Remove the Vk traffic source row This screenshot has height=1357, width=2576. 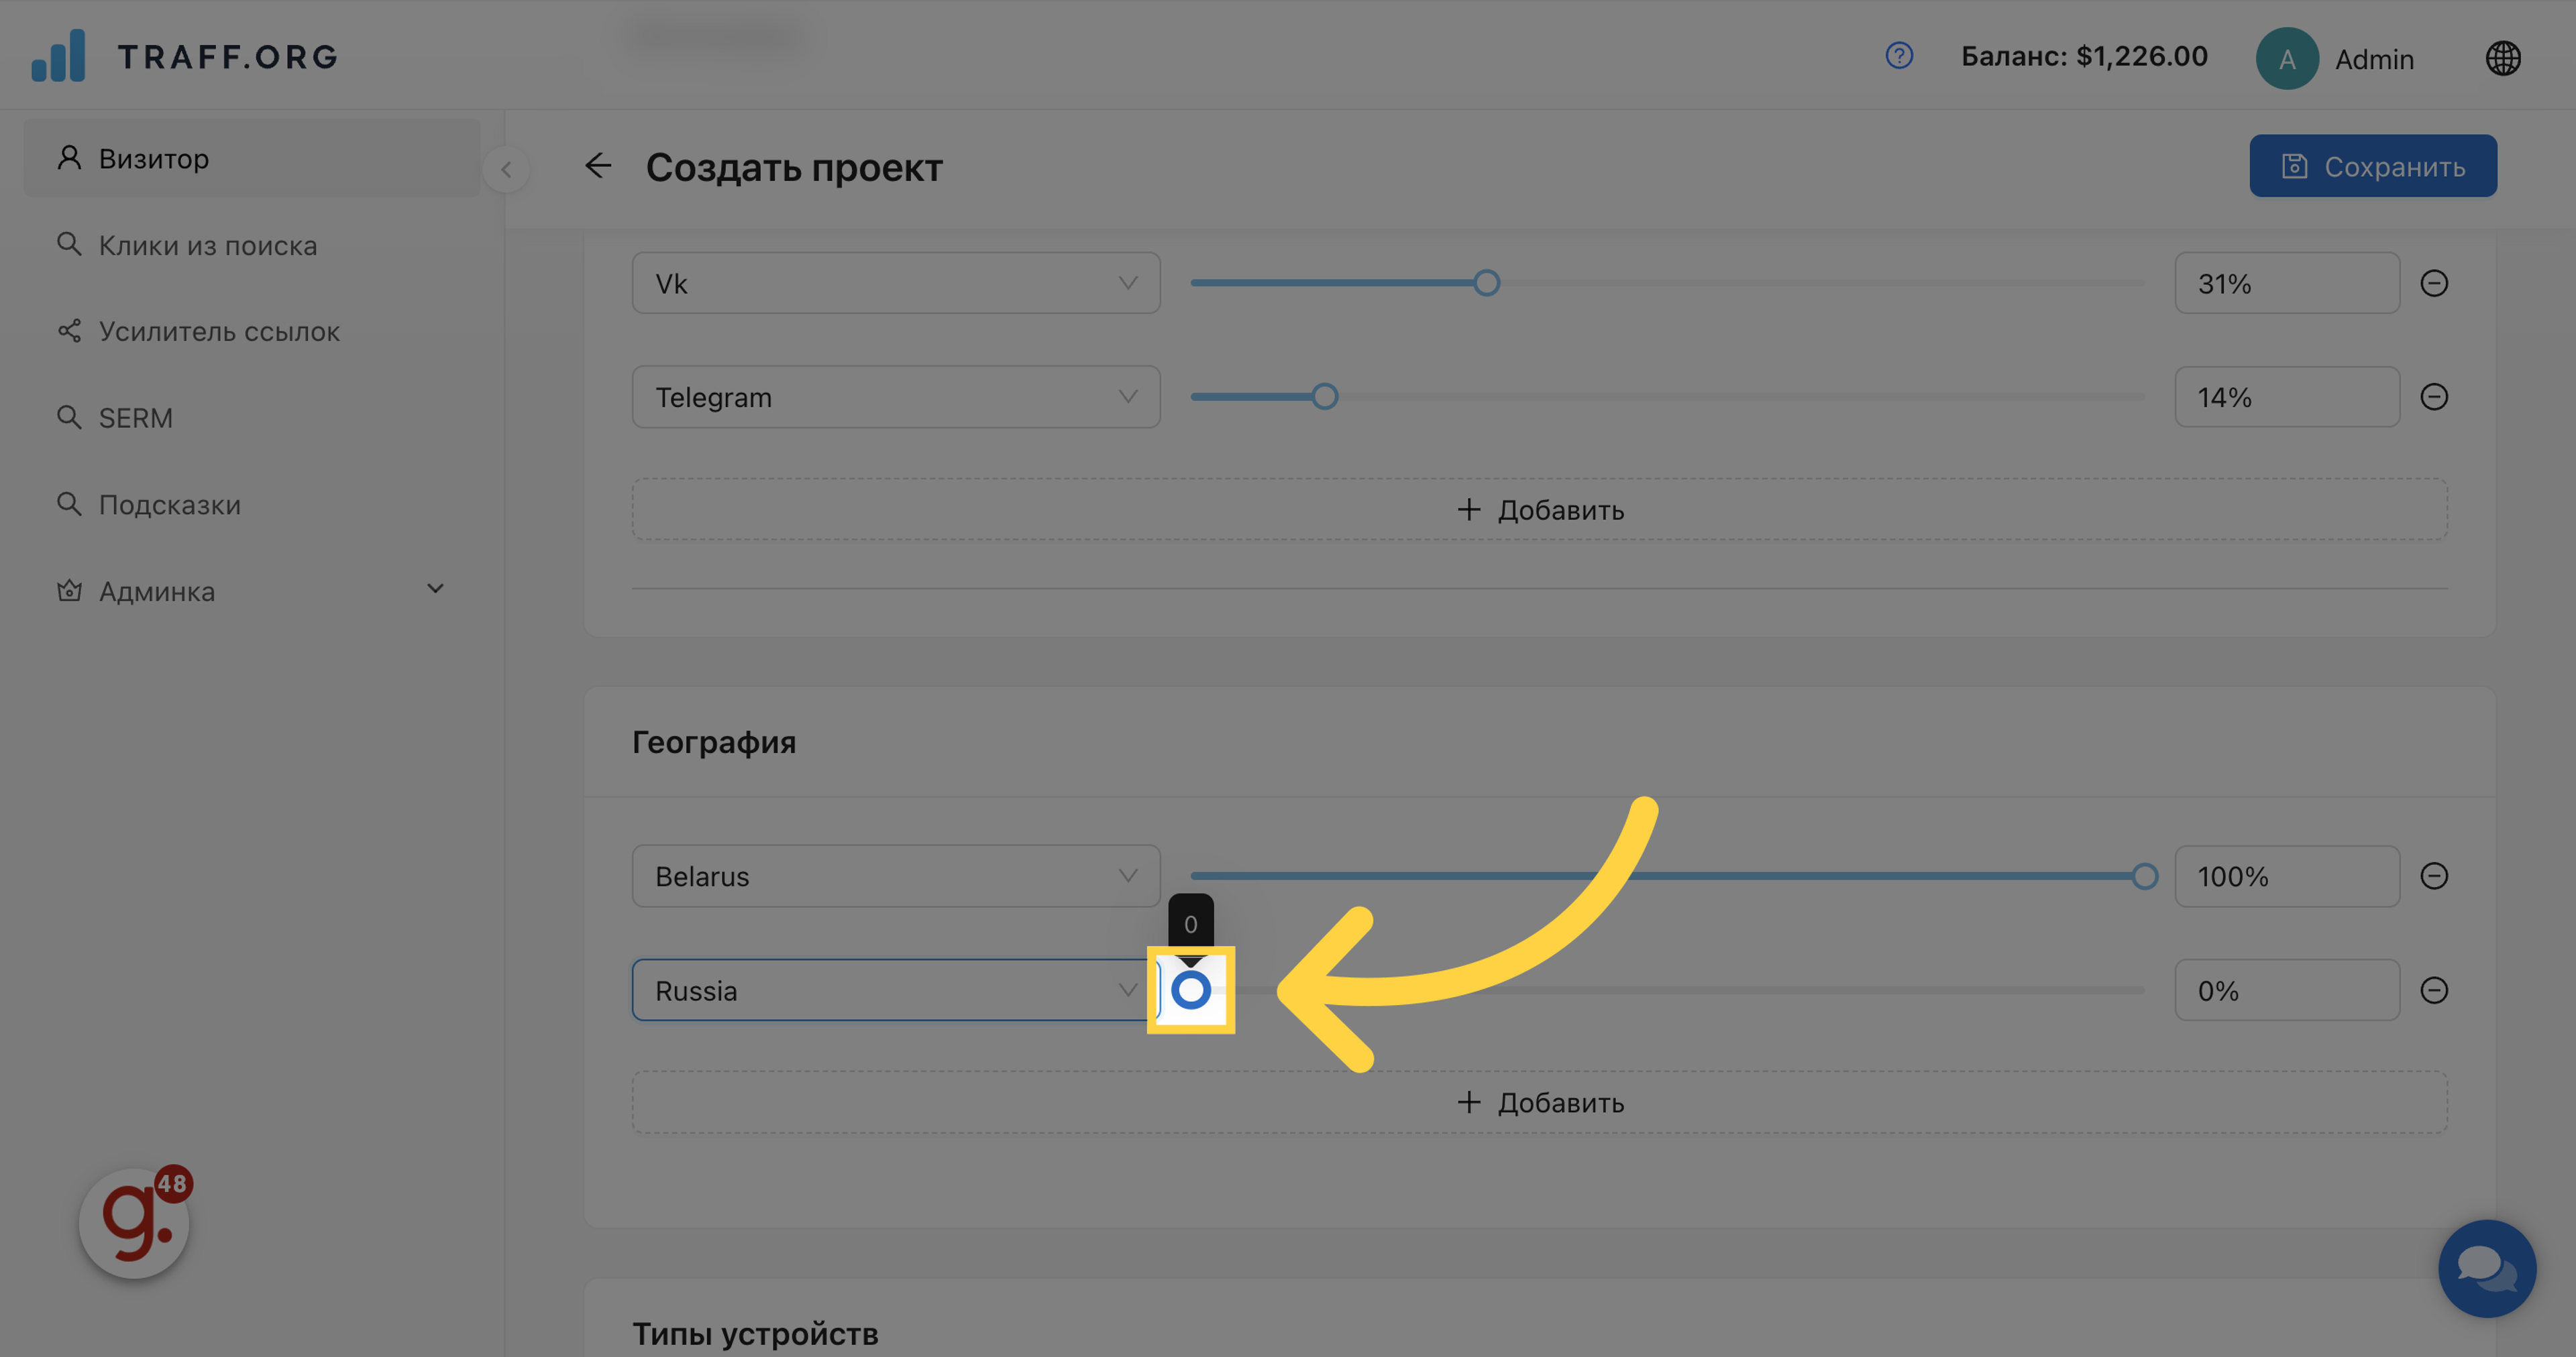point(2435,283)
